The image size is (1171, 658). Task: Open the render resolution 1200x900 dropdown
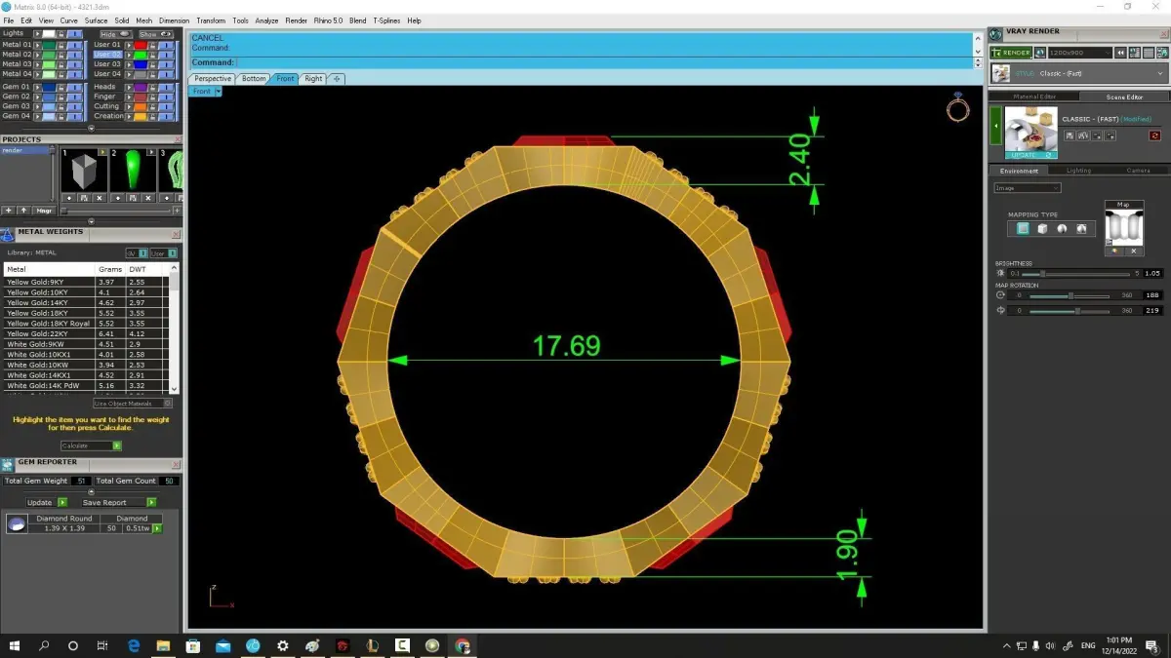click(x=1080, y=53)
